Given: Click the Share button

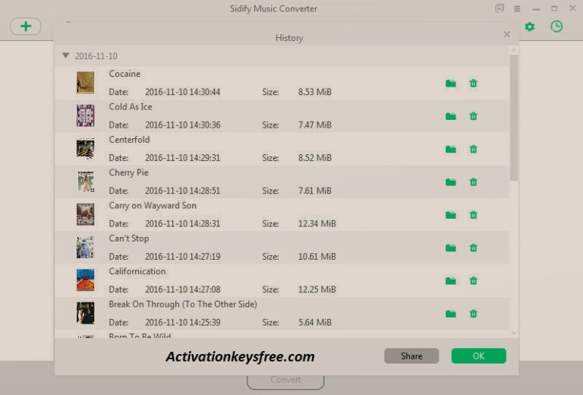Looking at the screenshot, I should point(411,356).
